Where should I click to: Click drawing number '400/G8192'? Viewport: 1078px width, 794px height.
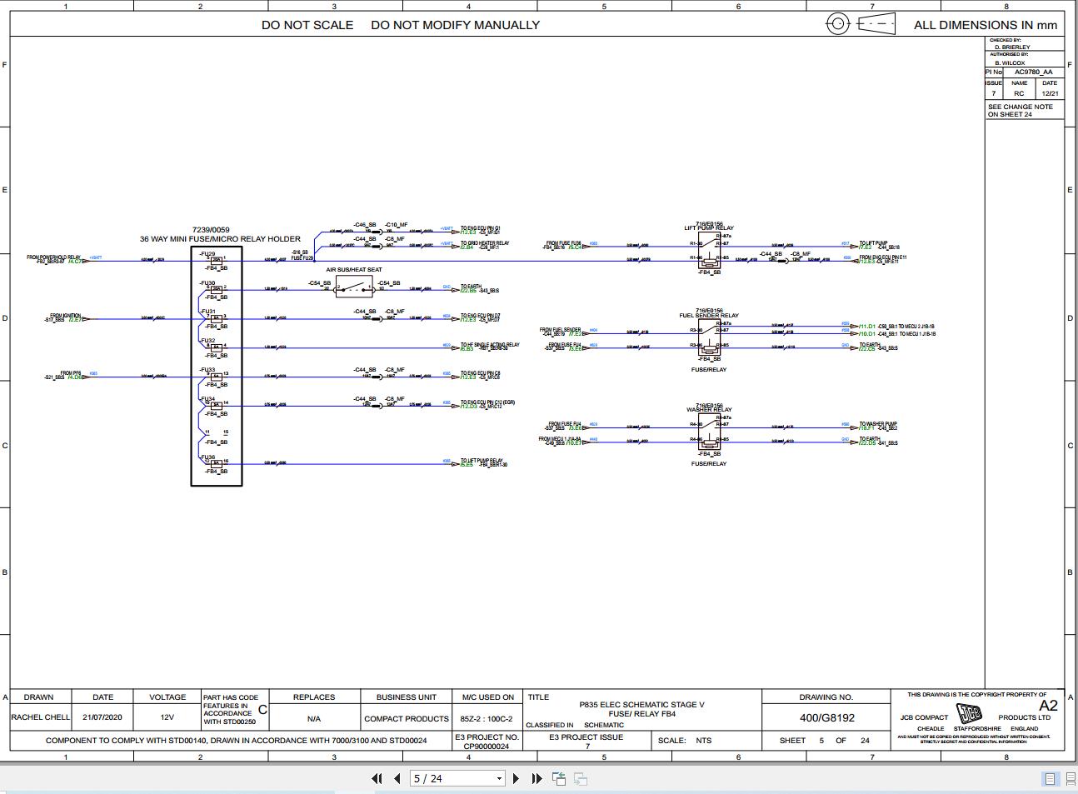pyautogui.click(x=826, y=717)
